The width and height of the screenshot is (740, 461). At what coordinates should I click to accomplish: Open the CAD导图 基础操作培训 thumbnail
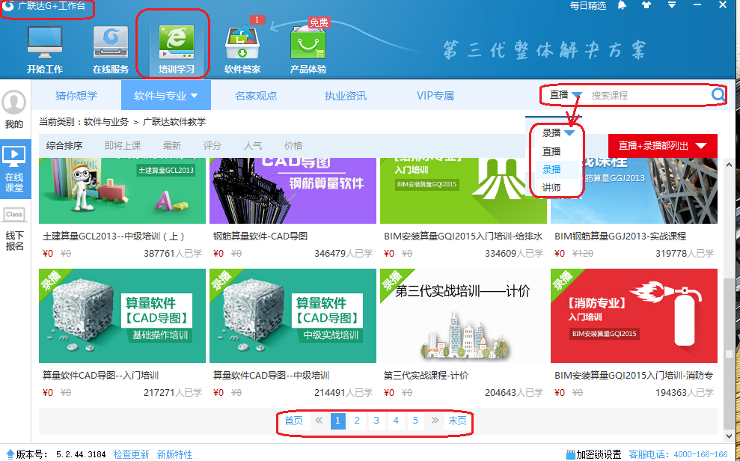(122, 316)
